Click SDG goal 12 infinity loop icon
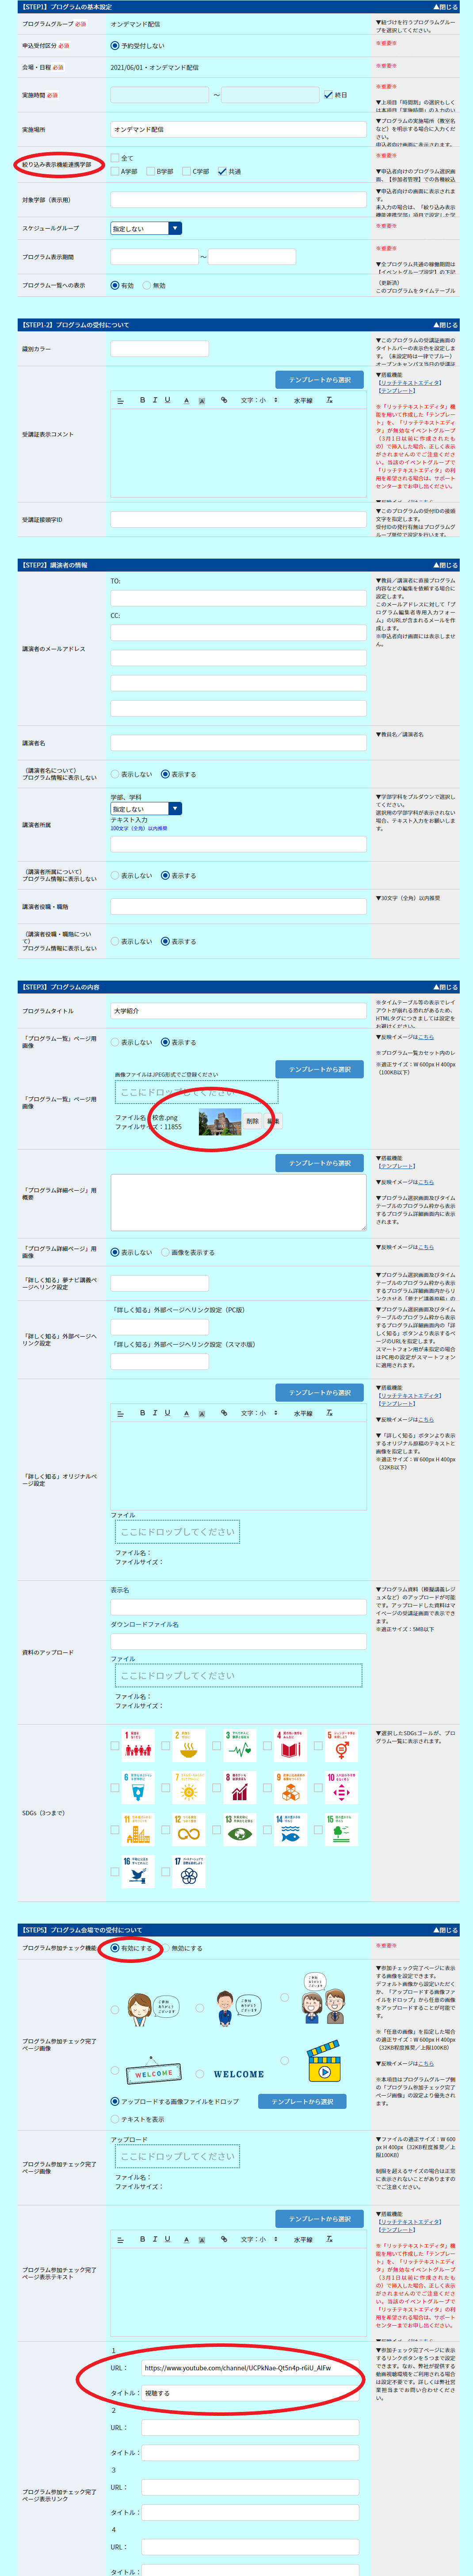The height and width of the screenshot is (2576, 473). pos(189,1830)
